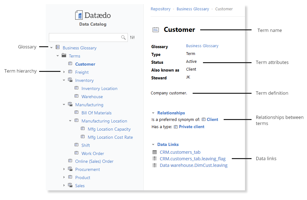This screenshot has width=307, height=200.
Task: Collapse the Manufacturing Location node
Action: pyautogui.click(x=70, y=121)
